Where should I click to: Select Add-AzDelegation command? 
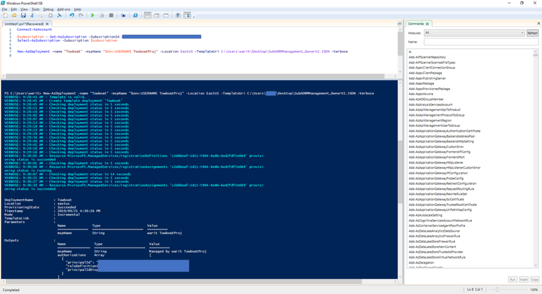(421, 263)
